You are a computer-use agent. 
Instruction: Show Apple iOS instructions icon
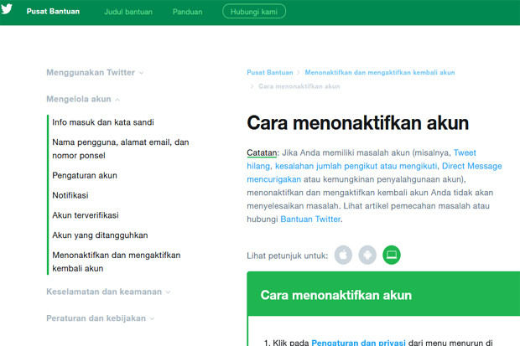343,255
